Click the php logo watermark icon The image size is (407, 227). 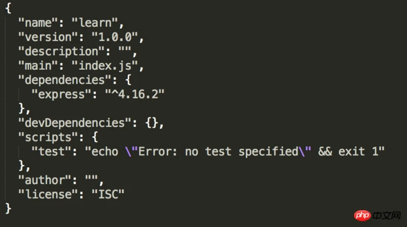coord(362,215)
